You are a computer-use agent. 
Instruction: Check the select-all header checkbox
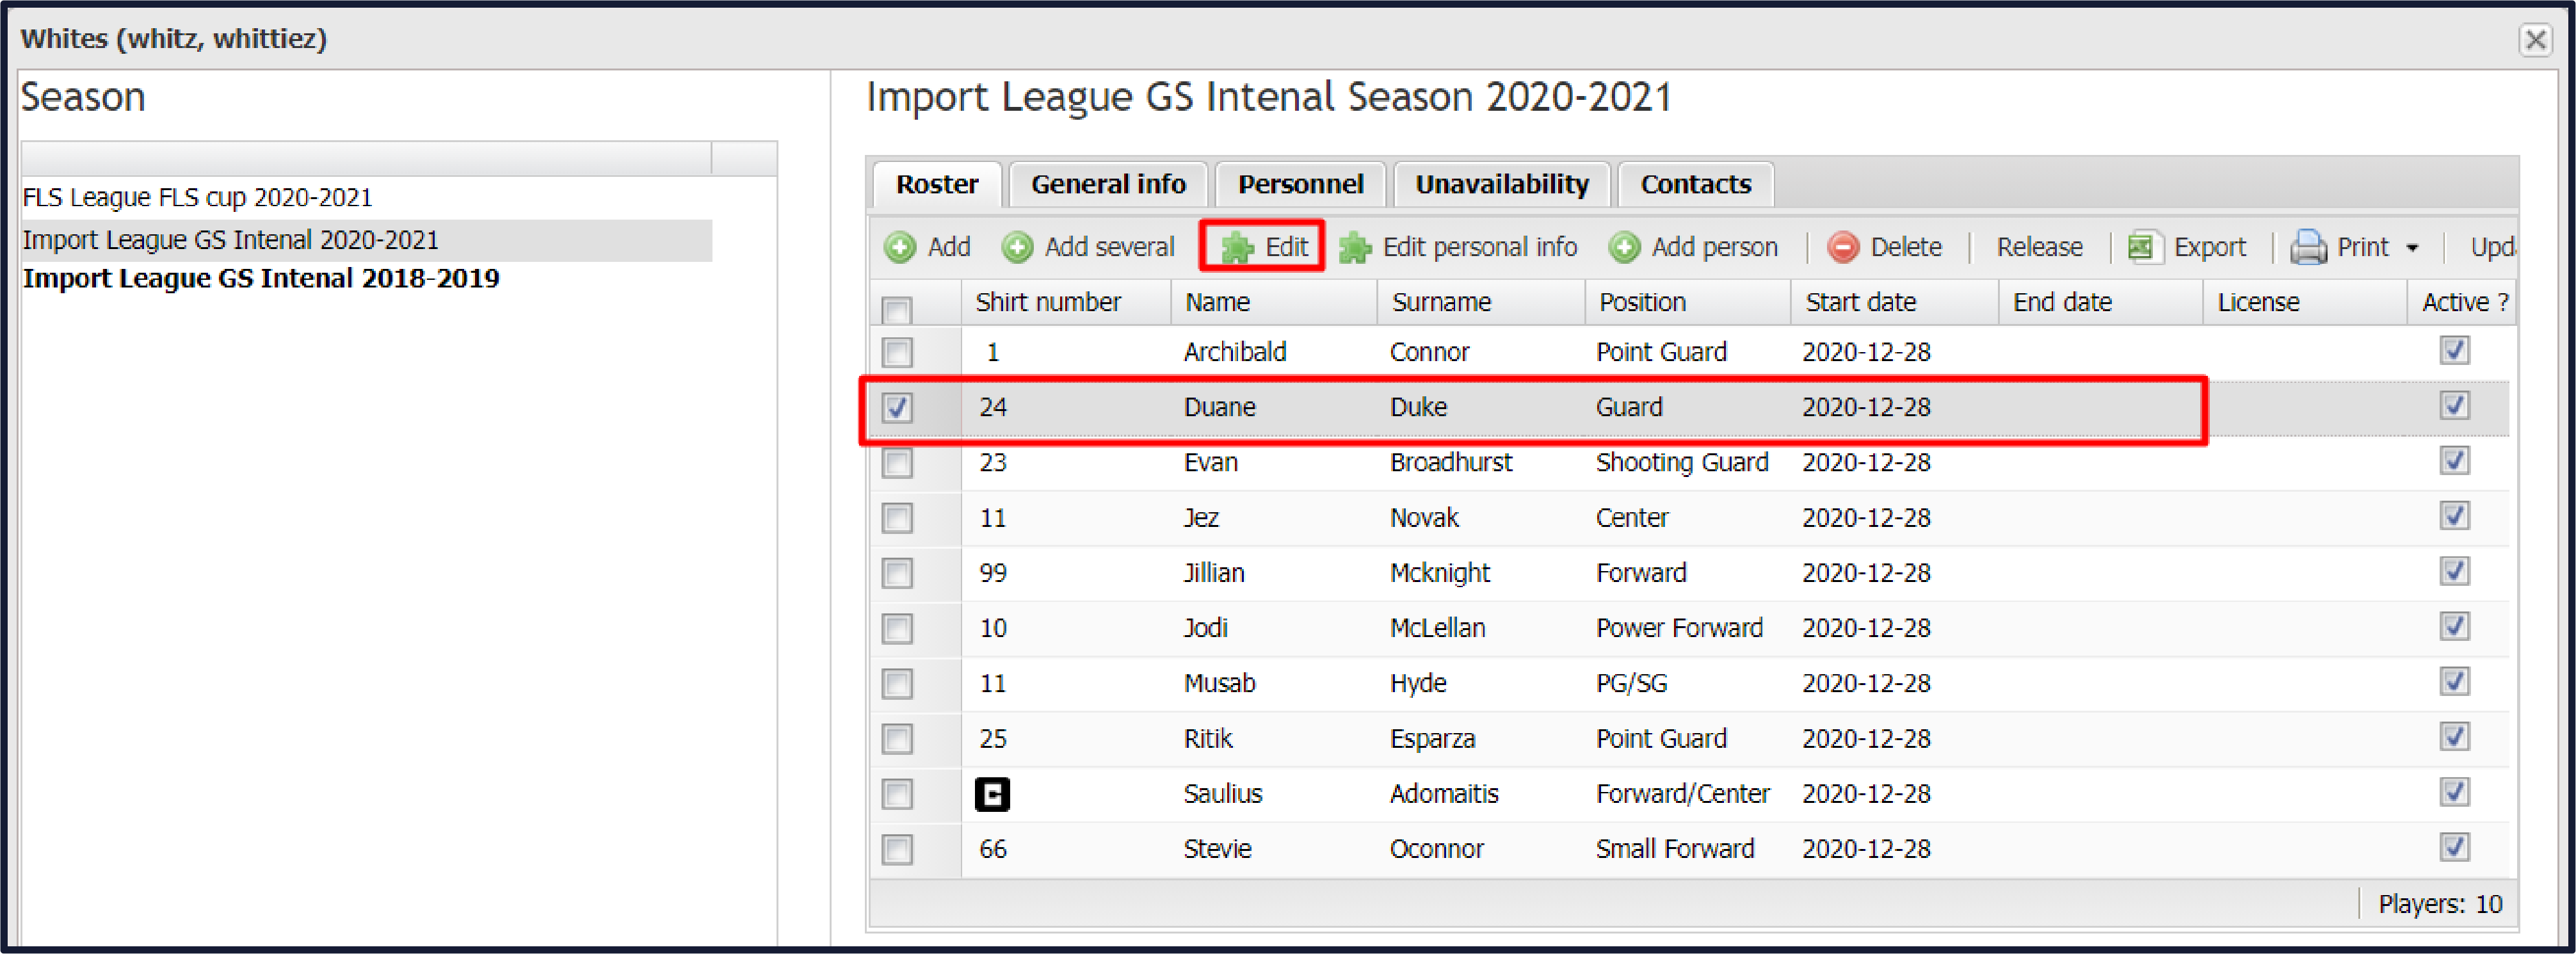897,309
